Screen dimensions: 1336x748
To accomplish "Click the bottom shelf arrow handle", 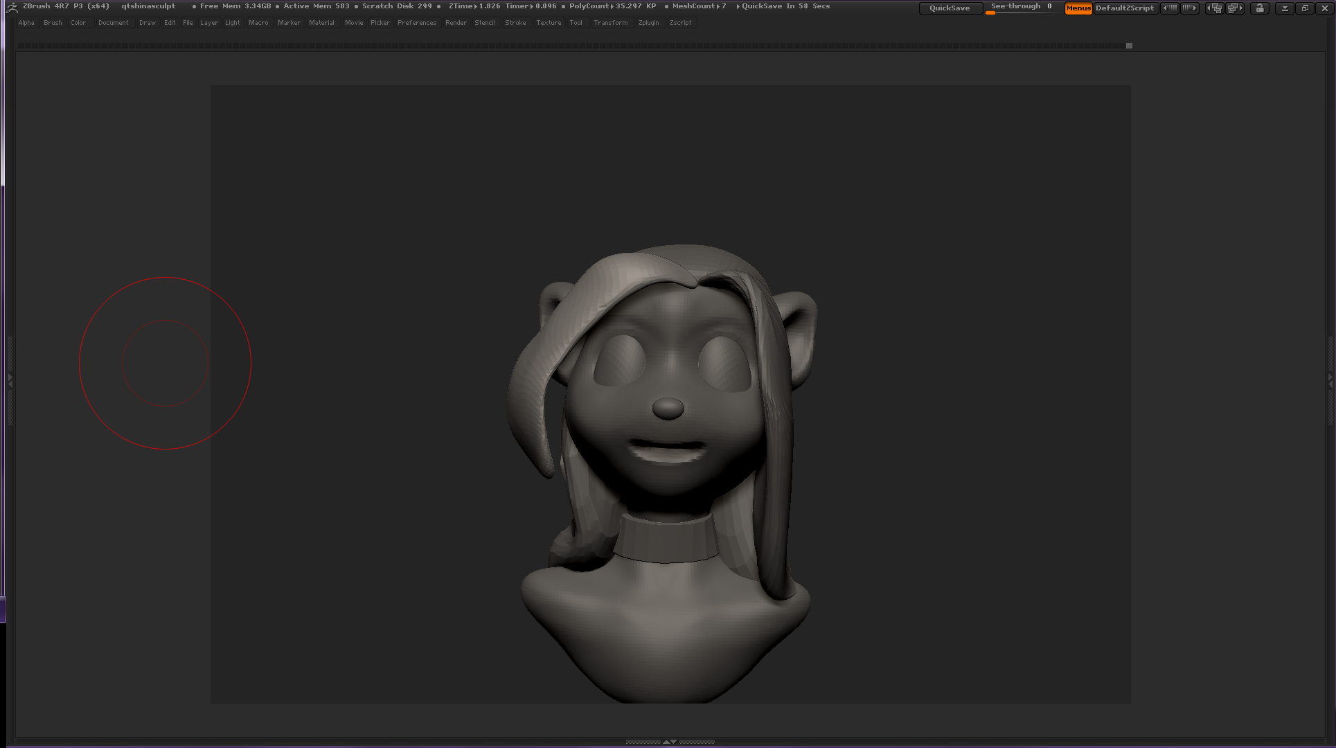I will (669, 742).
